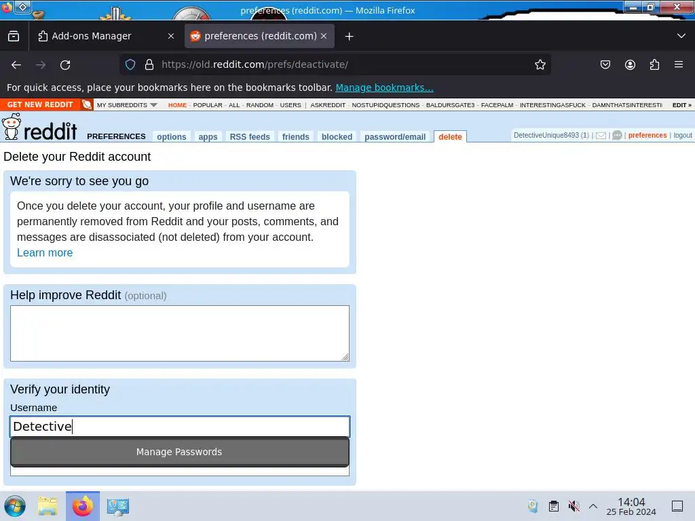This screenshot has height=521, width=695.
Task: Open file manager from taskbar
Action: click(x=48, y=506)
